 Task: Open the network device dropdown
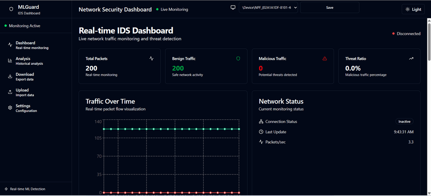(x=268, y=8)
